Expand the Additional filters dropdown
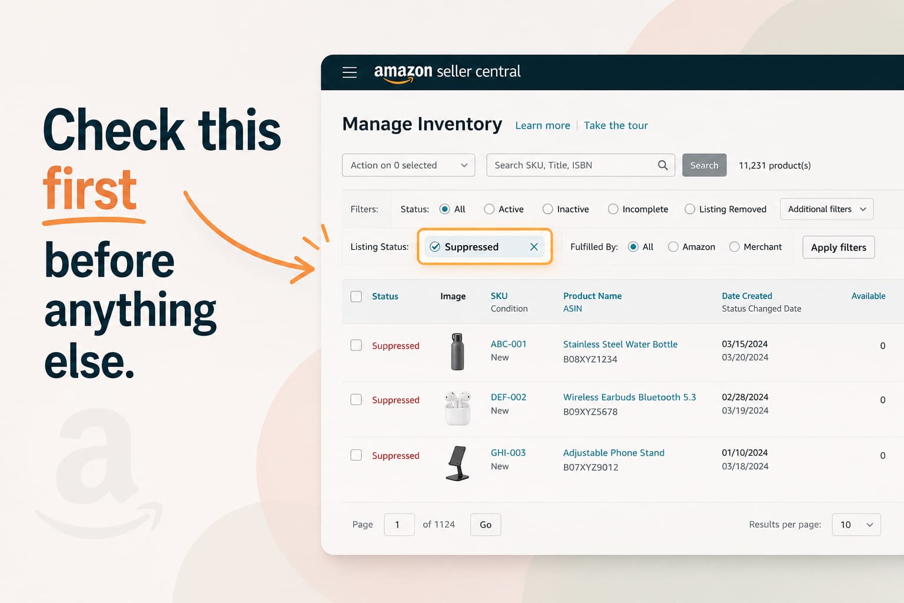This screenshot has height=603, width=904. click(x=827, y=209)
